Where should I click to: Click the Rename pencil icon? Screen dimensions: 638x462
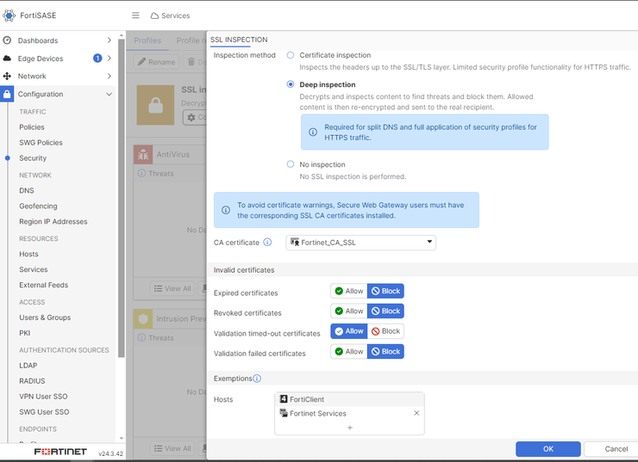[141, 62]
